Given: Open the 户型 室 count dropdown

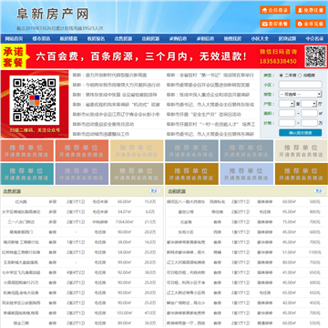Looking at the screenshot, I should click(287, 104).
